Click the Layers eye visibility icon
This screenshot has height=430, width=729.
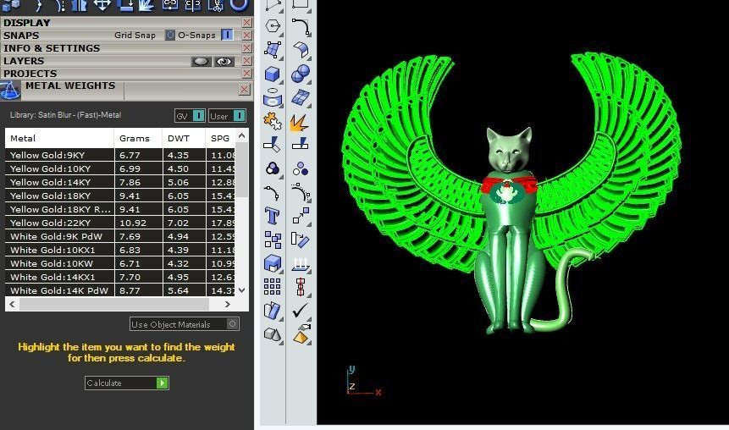point(224,61)
